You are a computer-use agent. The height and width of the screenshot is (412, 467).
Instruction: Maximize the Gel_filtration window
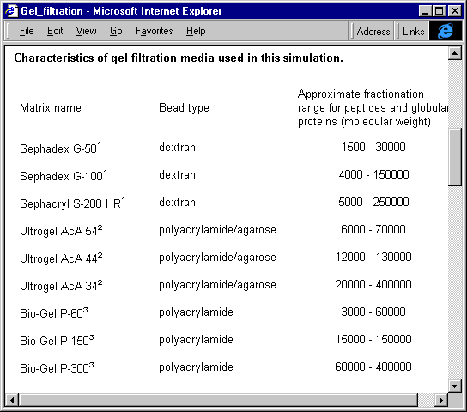[x=439, y=11]
